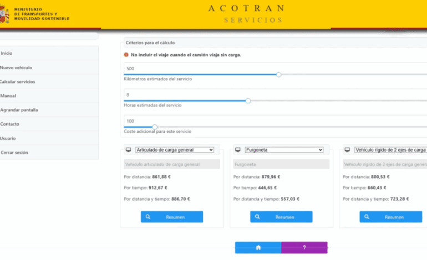The height and width of the screenshot is (260, 427).
Task: Click the 723,28 € distance and time value
Action: coord(399,199)
